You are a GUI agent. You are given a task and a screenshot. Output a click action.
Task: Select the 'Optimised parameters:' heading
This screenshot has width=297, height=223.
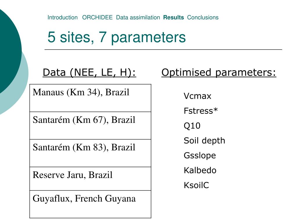coord(219,73)
